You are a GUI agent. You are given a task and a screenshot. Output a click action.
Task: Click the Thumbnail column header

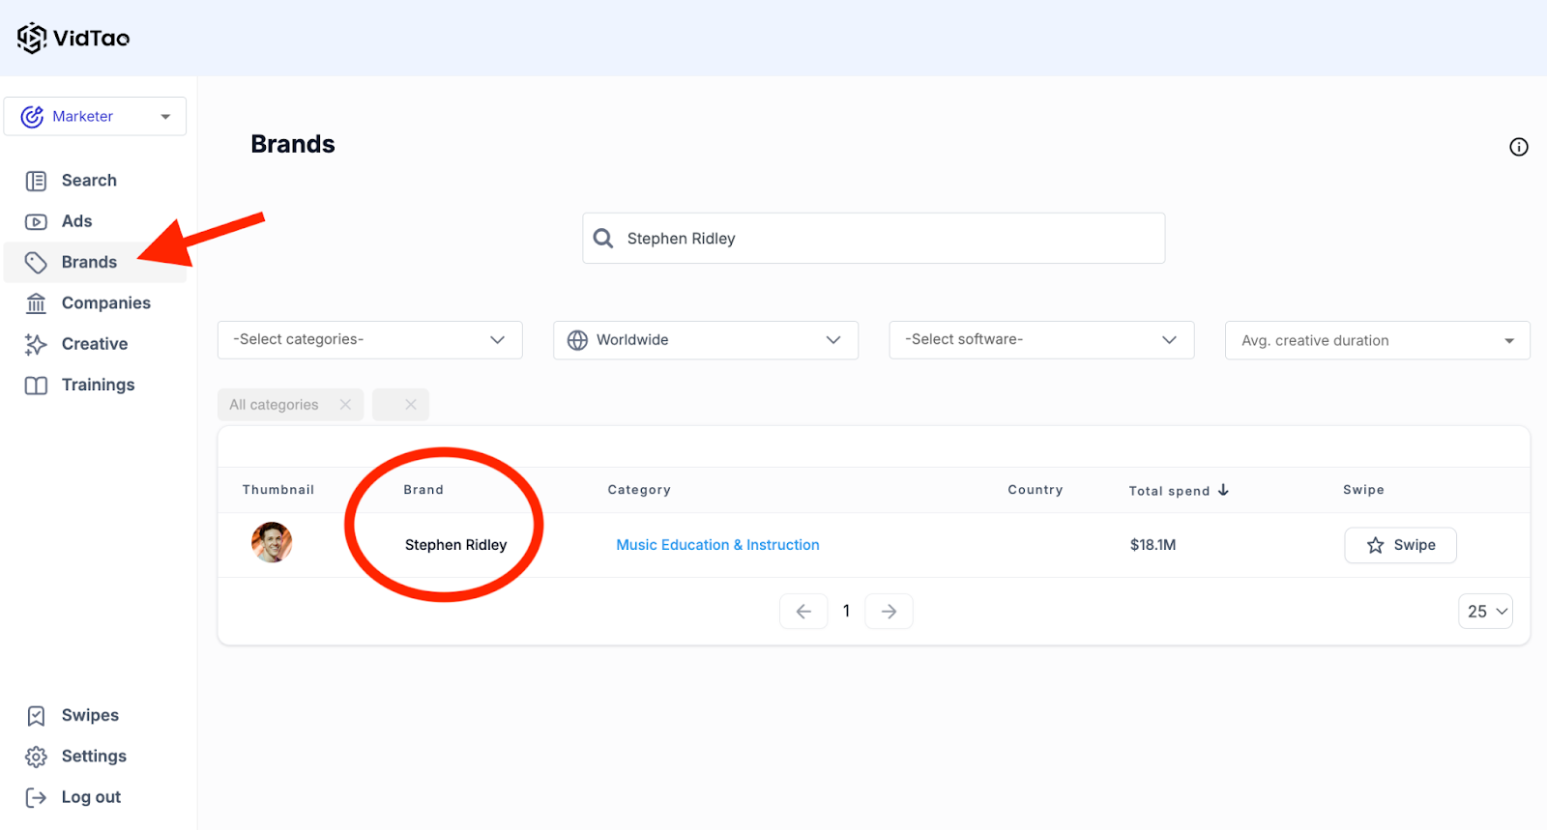coord(278,490)
